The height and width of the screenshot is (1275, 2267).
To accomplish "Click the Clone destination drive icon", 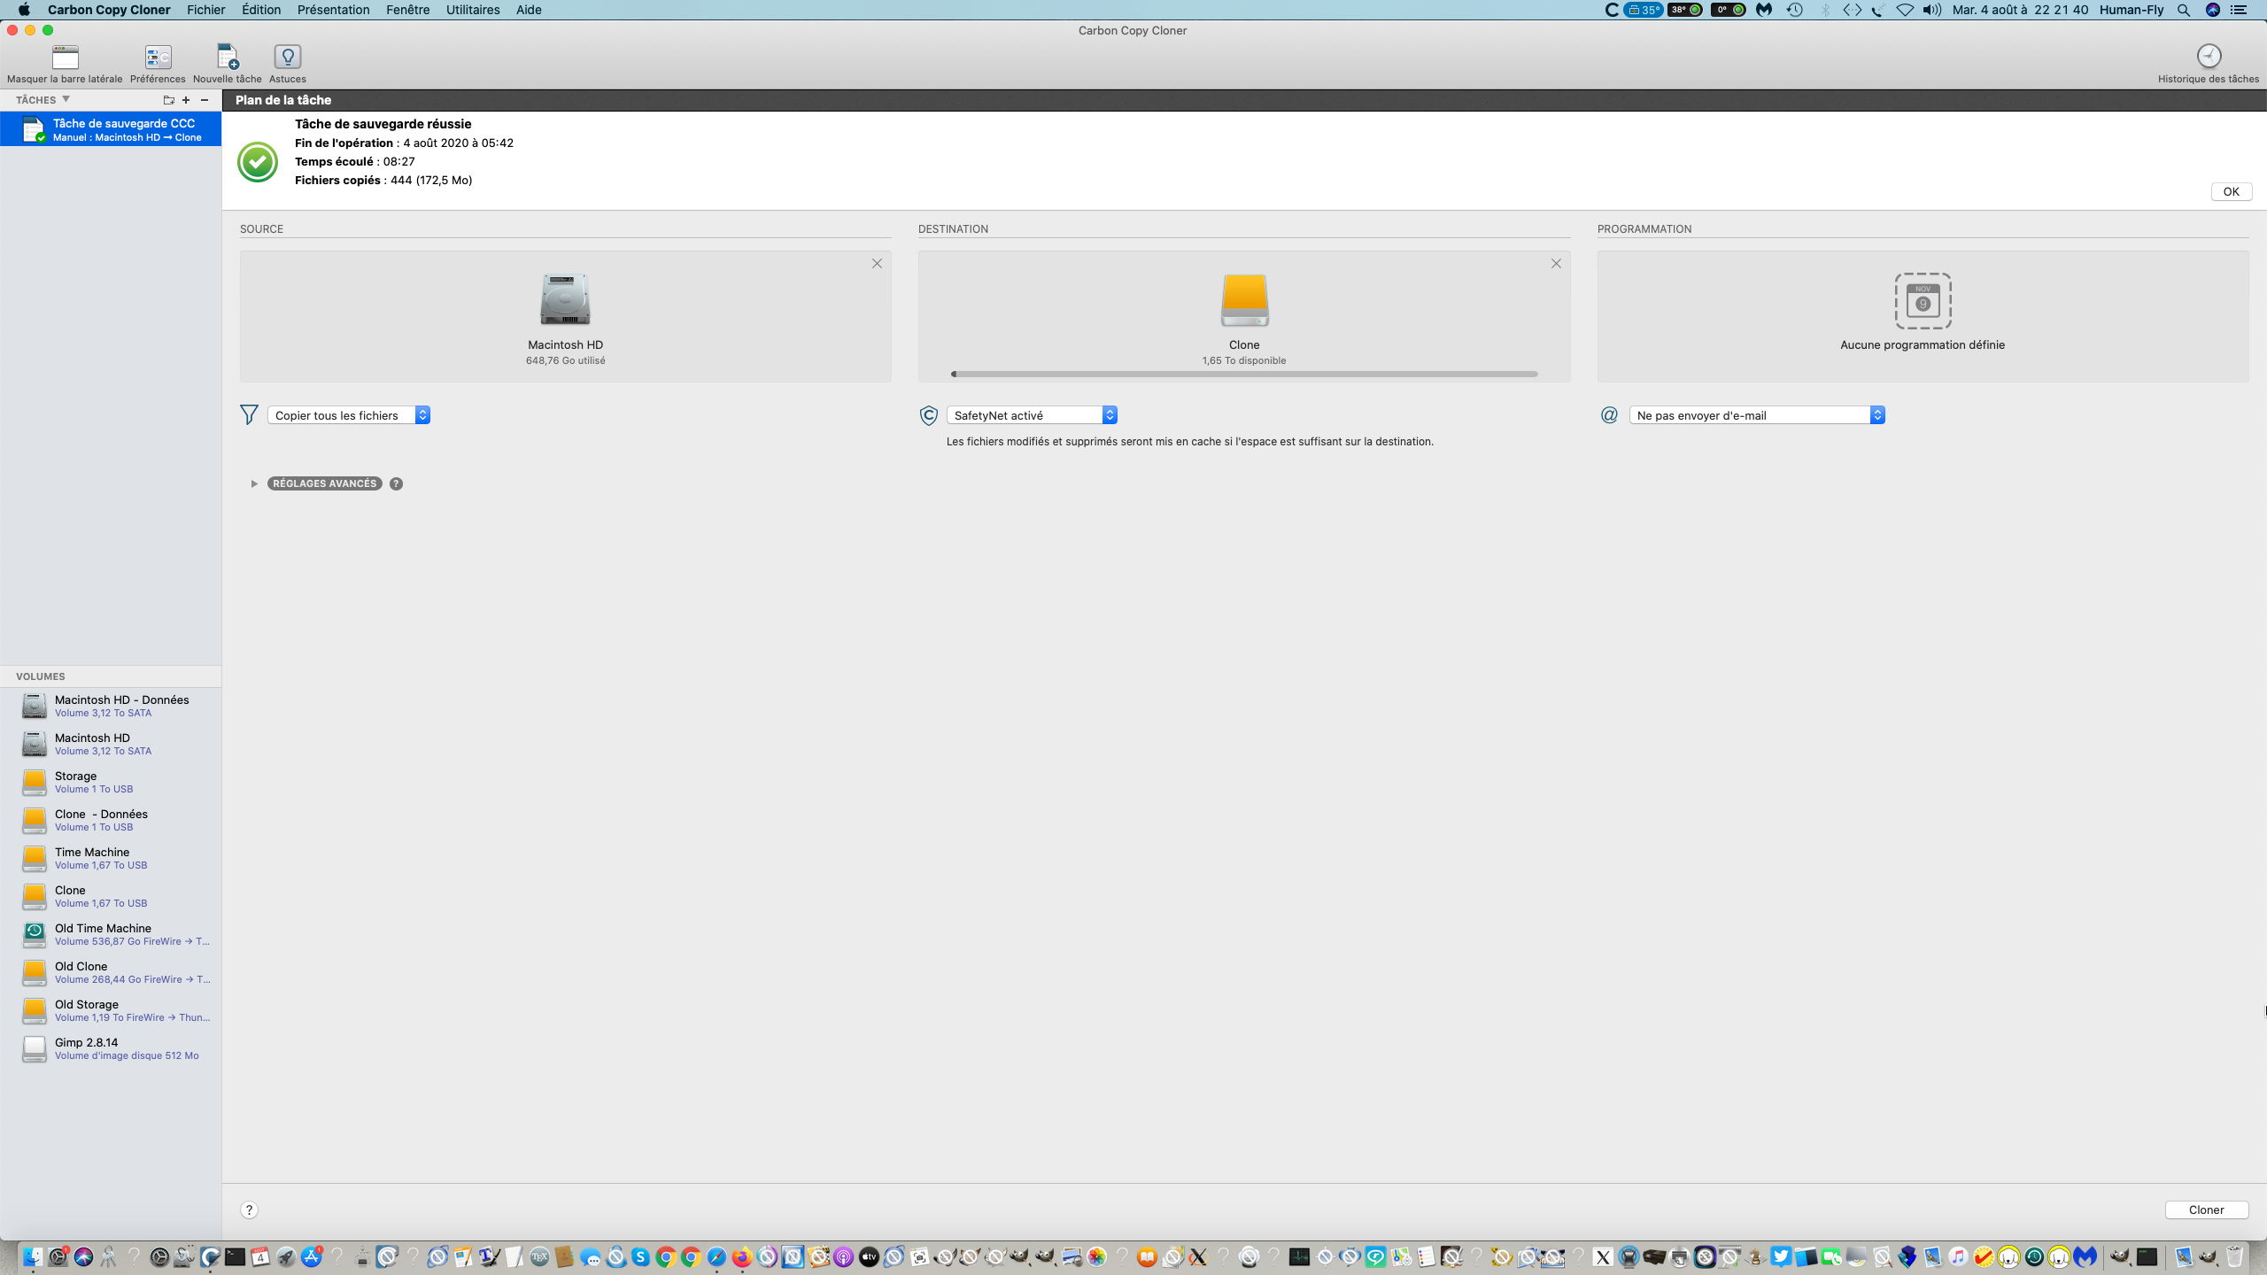I will point(1244,299).
